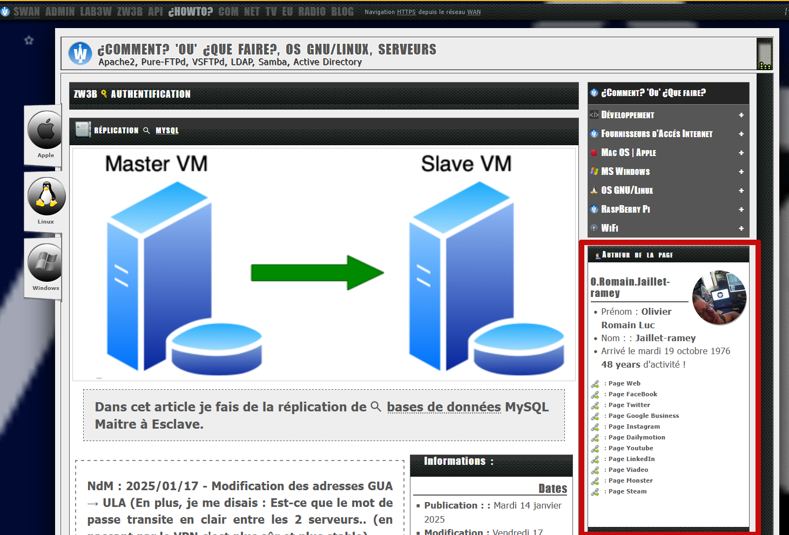The image size is (789, 535).
Task: Click the 'Dates' heading in Informations box
Action: point(552,489)
